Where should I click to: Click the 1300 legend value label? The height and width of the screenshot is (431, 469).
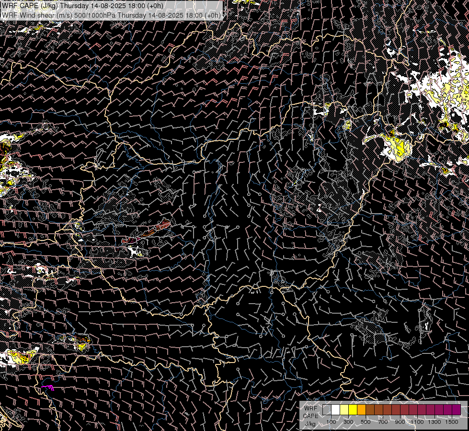[435, 422]
